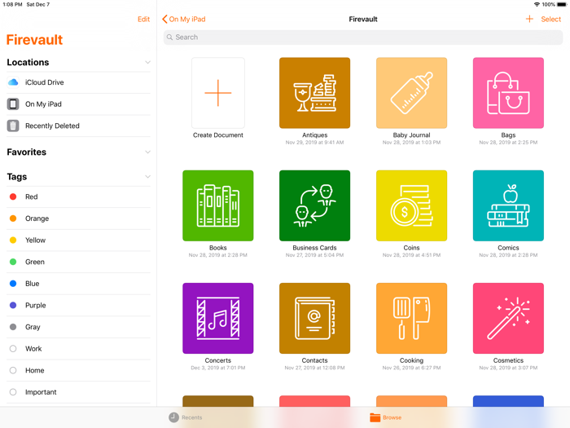The height and width of the screenshot is (428, 570).
Task: Open the Business Cards icon
Action: [314, 205]
